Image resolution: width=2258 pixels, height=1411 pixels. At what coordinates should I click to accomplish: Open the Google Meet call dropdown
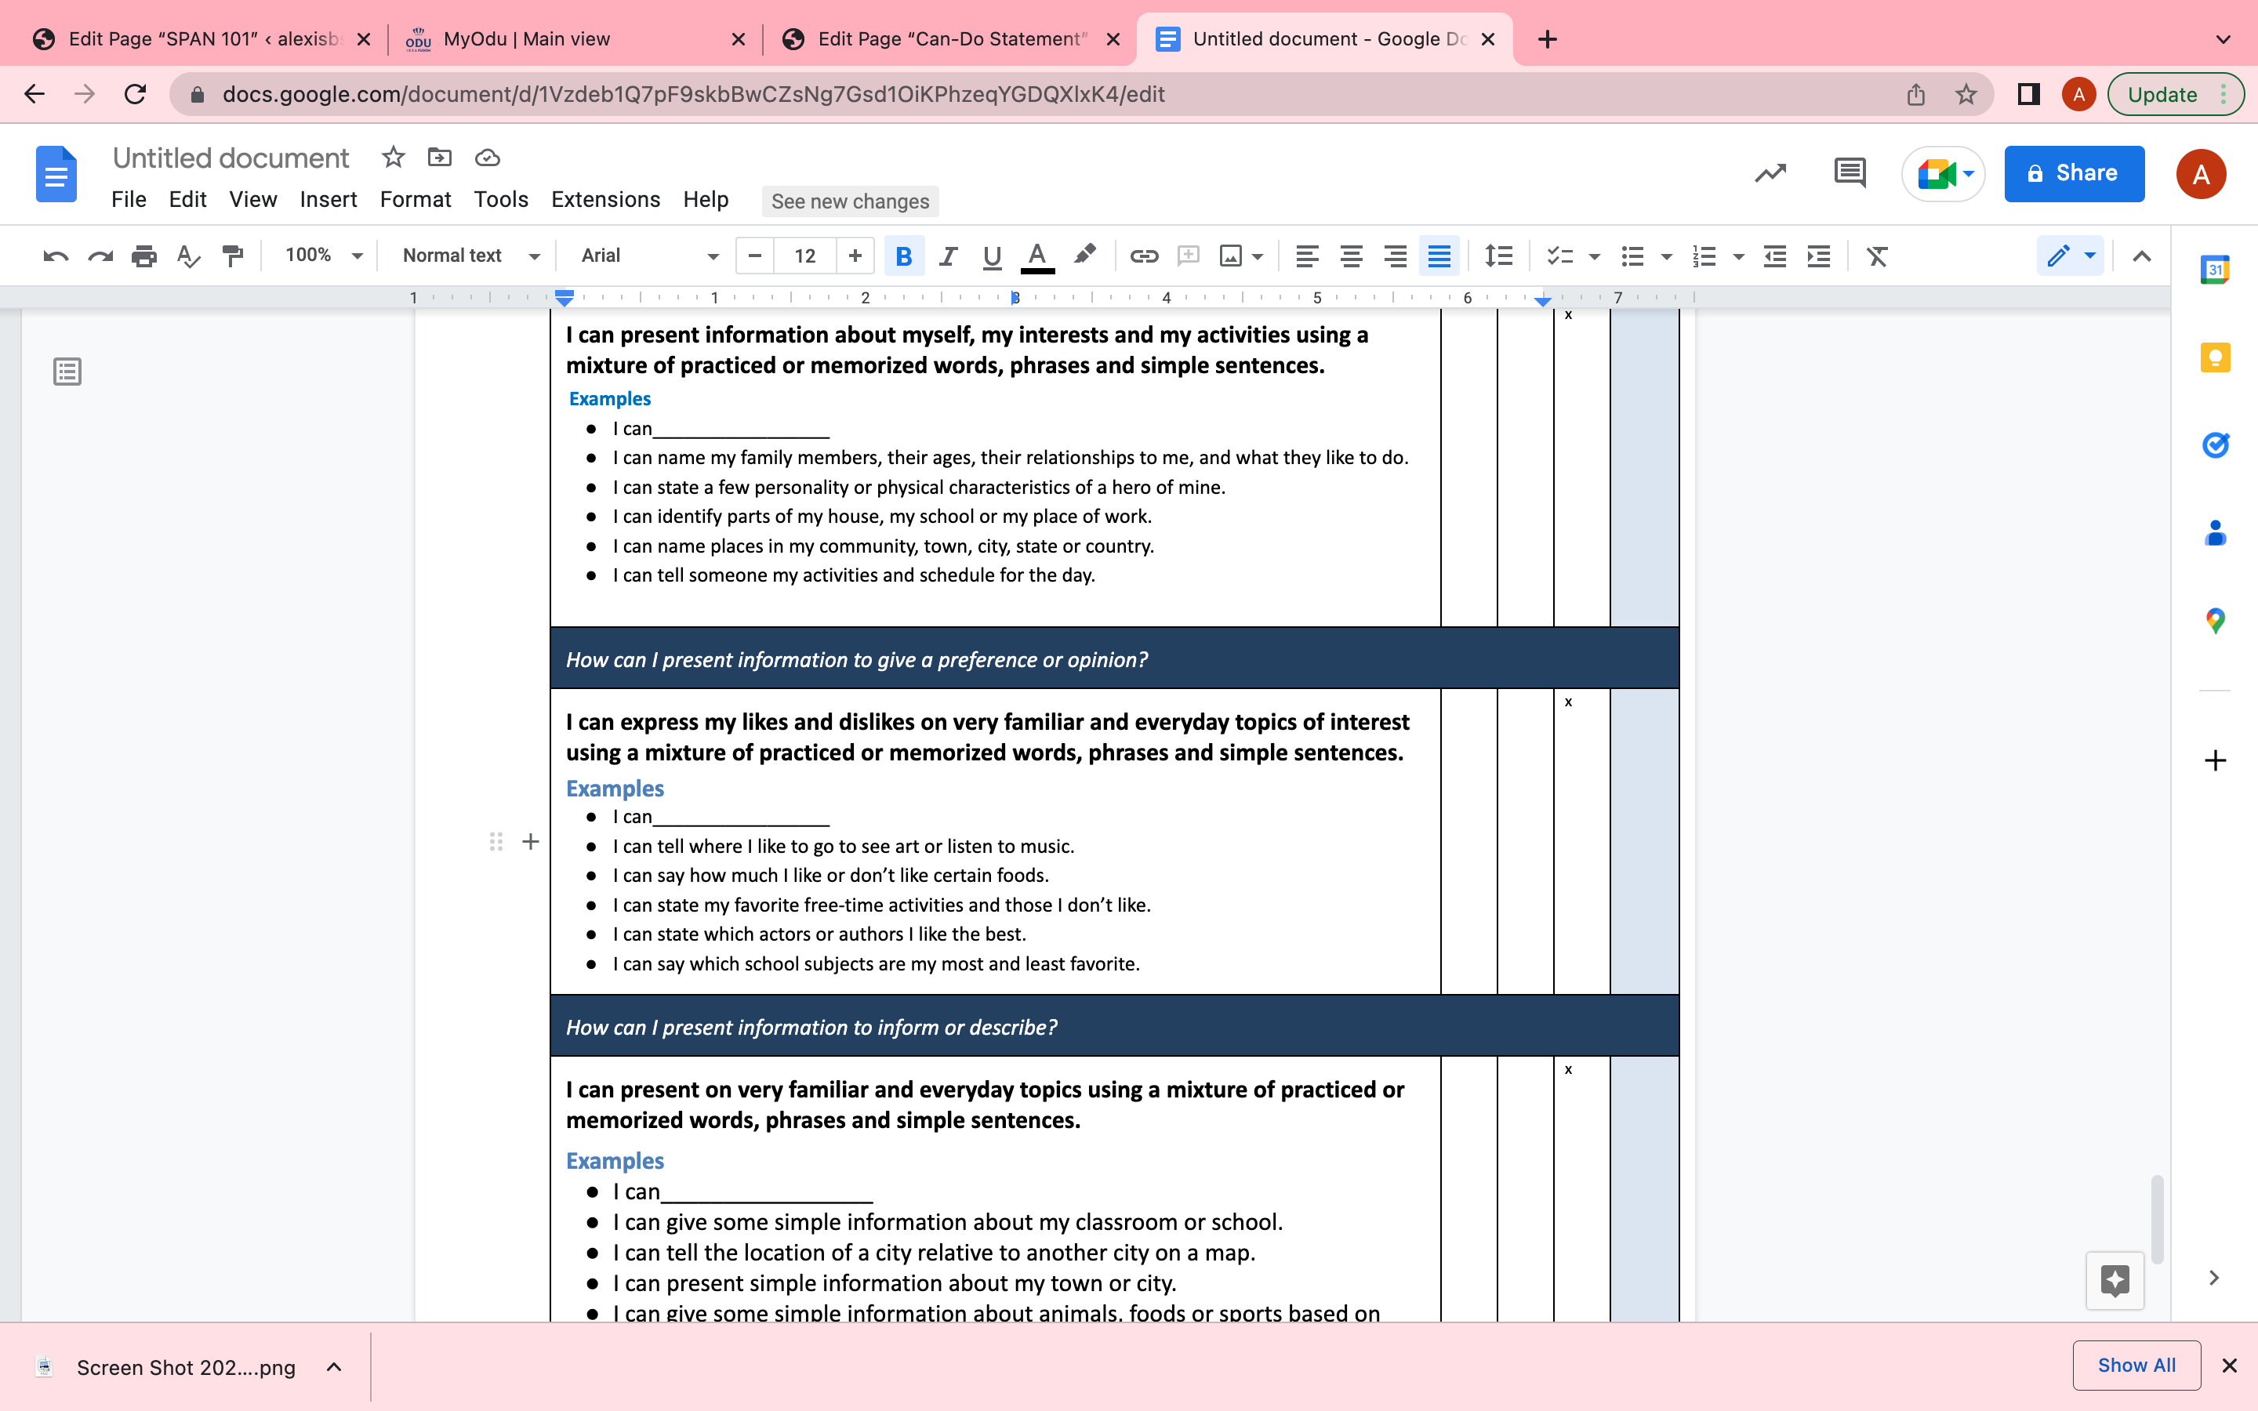[x=1944, y=173]
